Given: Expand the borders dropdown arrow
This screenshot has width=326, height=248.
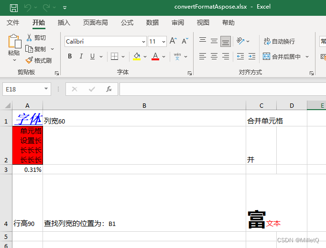Looking at the screenshot, I should click(x=123, y=56).
